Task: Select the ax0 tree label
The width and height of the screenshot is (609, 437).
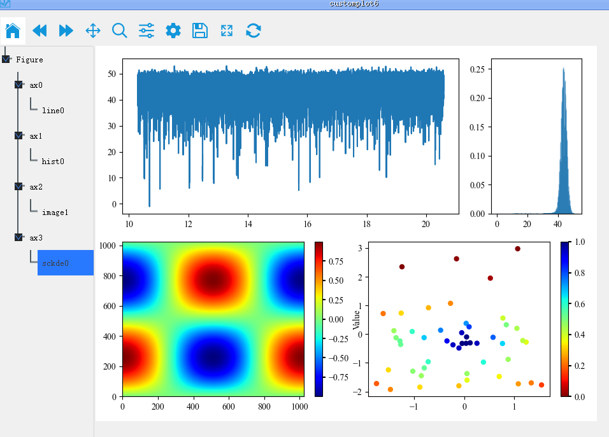Action: coord(36,85)
